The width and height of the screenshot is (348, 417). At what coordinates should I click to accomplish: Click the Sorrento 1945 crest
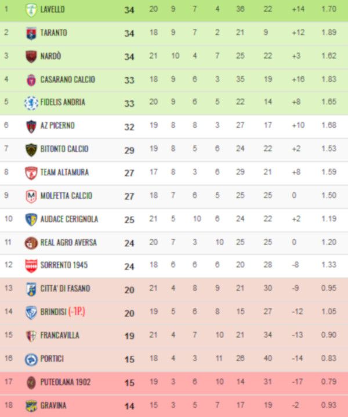31,266
